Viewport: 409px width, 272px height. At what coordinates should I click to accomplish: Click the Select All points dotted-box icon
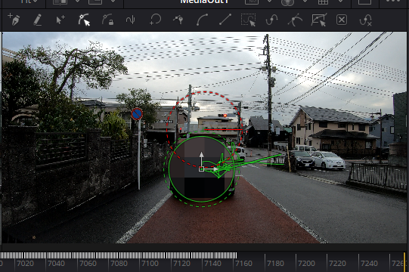coord(248,20)
